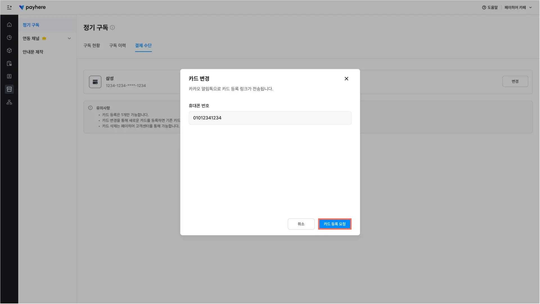Screen dimensions: 540x304
Task: Click the home icon in left sidebar
Action: (x=9, y=25)
